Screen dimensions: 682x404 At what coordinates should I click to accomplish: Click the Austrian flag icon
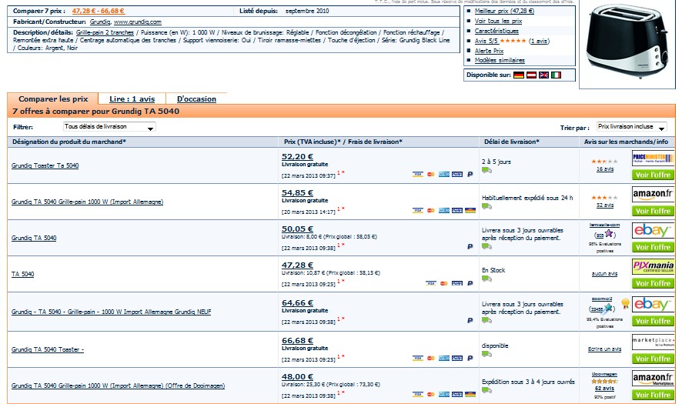[531, 75]
